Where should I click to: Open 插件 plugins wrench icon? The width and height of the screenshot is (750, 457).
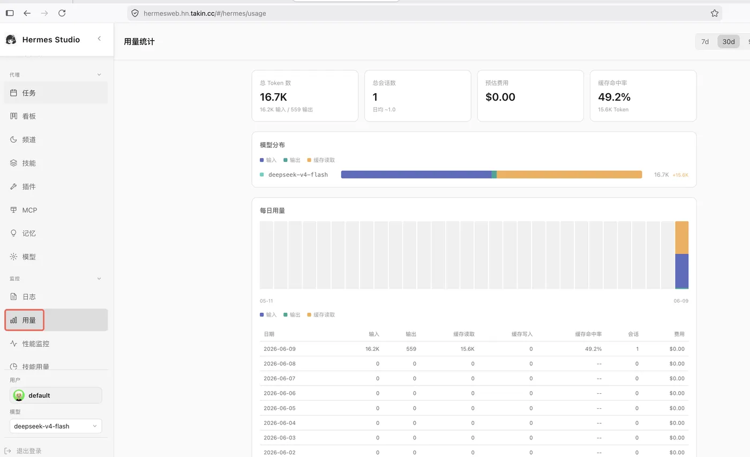13,186
